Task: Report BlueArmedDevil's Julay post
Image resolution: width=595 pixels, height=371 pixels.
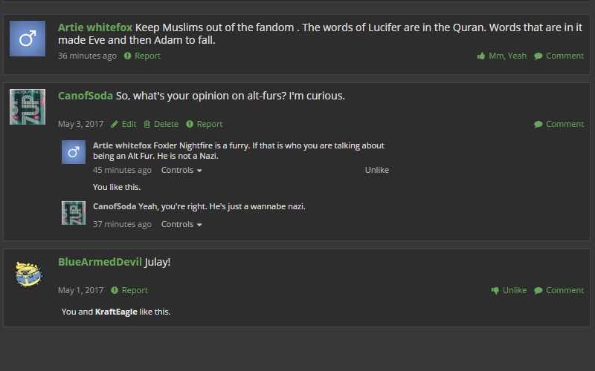Action: [129, 290]
